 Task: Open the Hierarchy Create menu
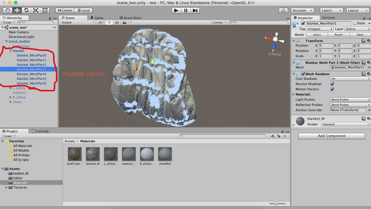(x=8, y=22)
